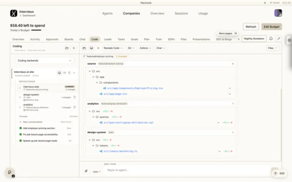
Task: Click chat bubble icon at bottom left
Action: click(10, 172)
